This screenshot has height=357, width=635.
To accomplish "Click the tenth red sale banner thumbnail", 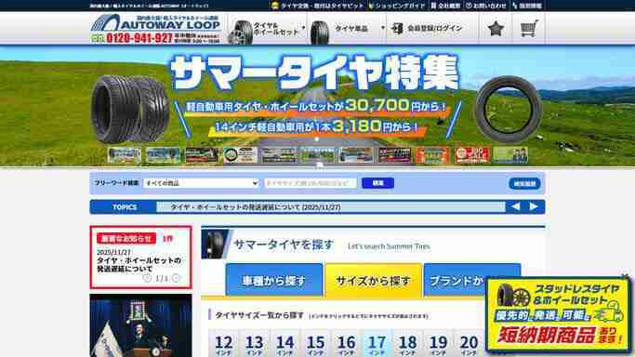I will click(472, 155).
